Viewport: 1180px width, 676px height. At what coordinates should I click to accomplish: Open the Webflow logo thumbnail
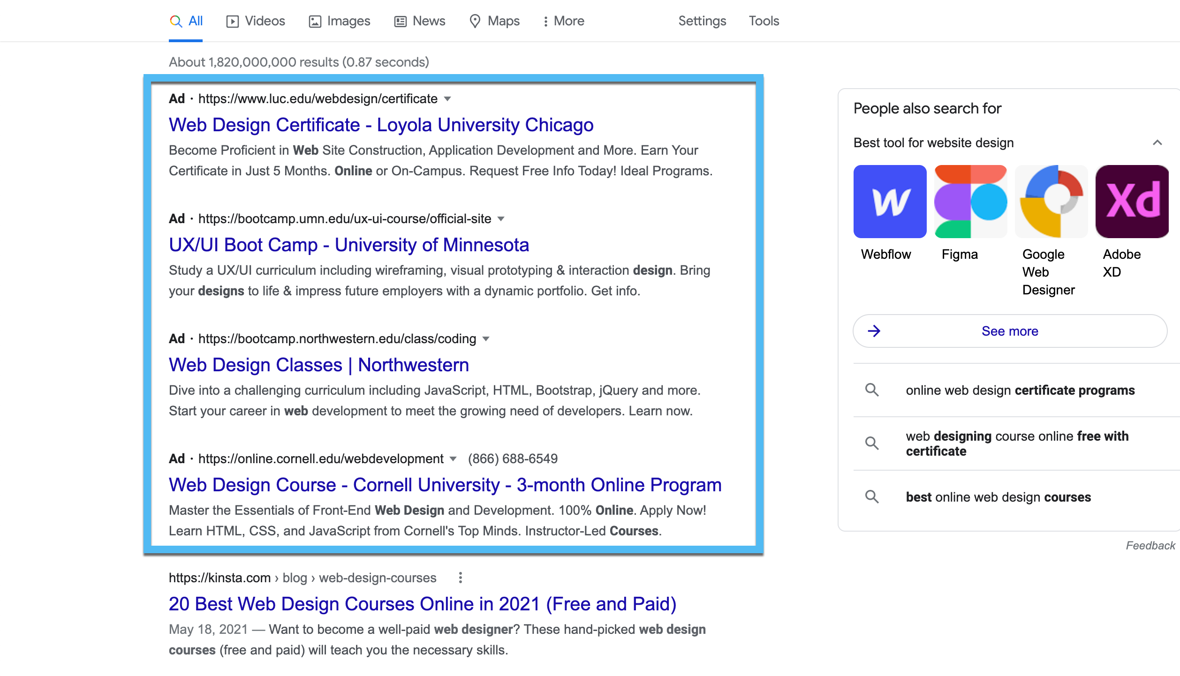pos(890,202)
